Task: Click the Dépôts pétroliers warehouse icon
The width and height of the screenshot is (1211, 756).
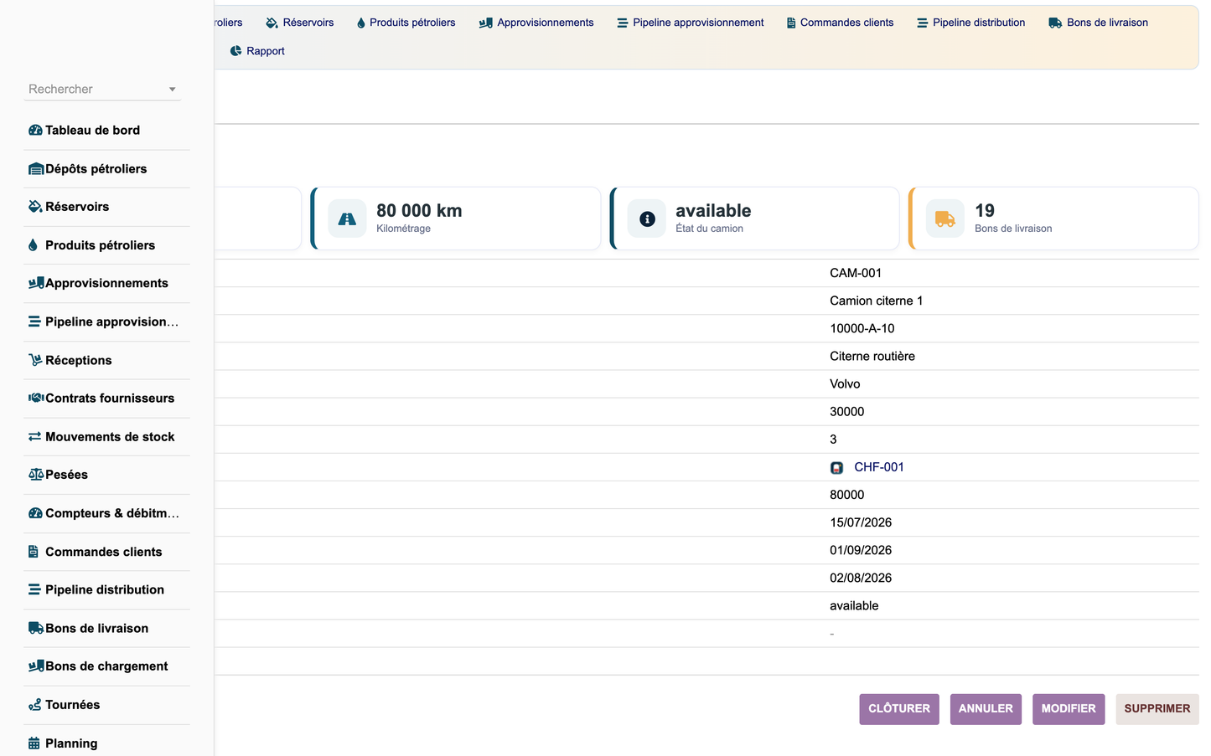Action: point(36,169)
